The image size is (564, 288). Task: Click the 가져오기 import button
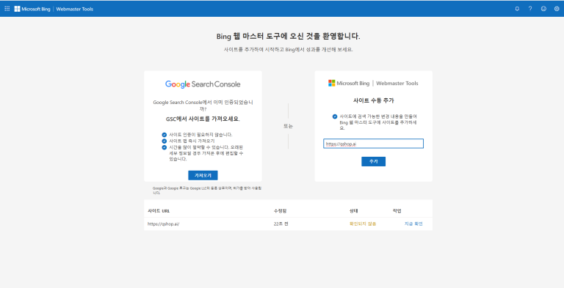pyautogui.click(x=203, y=175)
